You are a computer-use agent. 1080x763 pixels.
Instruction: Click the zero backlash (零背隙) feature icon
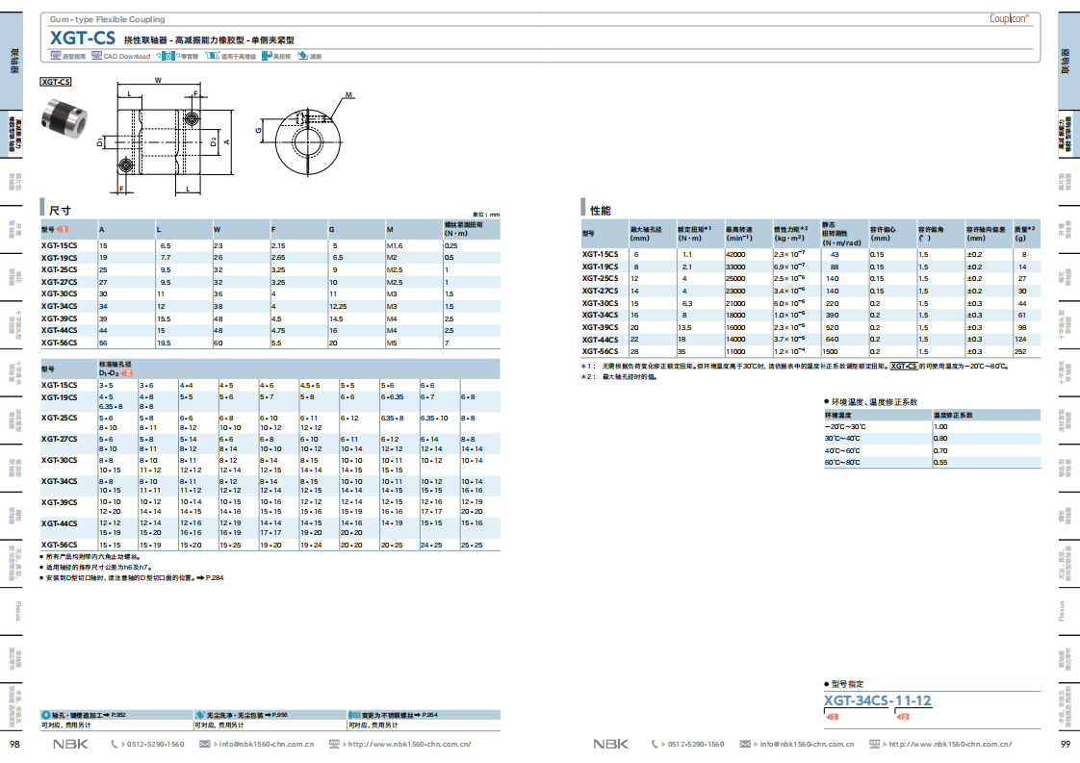click(167, 56)
